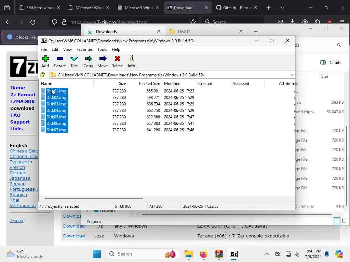This screenshot has width=350, height=262.
Task: Switch Explorer to details list view
Action: click(337, 221)
